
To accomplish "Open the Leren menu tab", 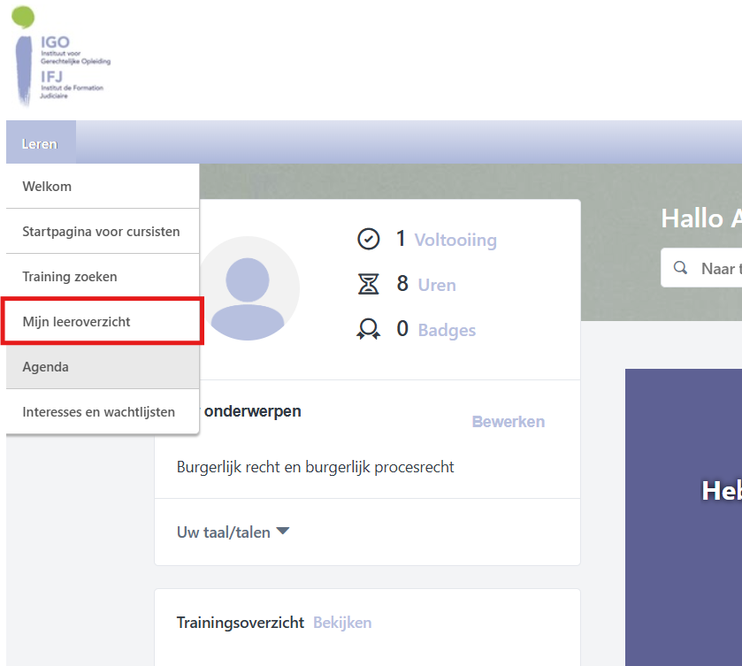I will click(x=41, y=143).
